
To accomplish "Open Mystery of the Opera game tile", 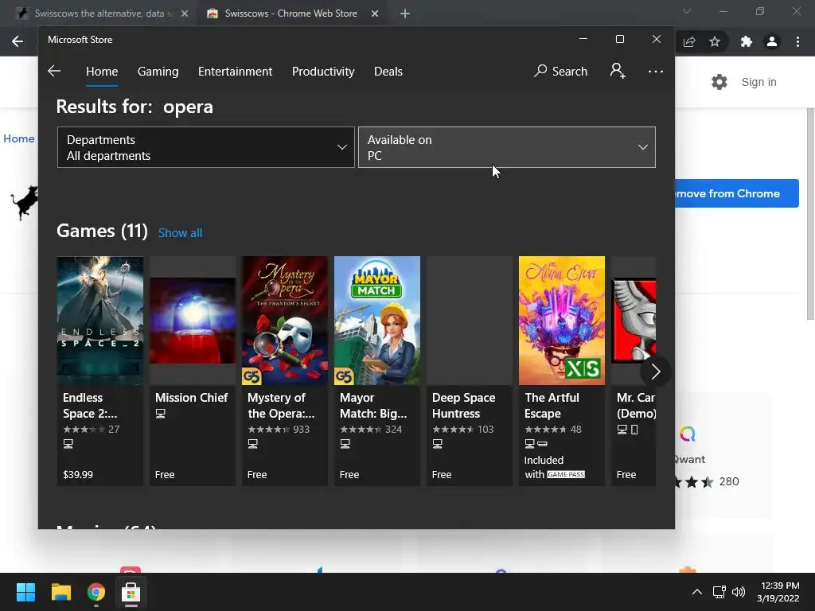I will [x=284, y=371].
